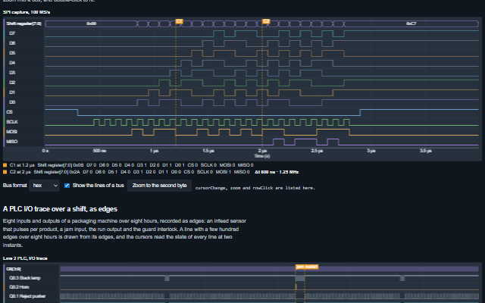This screenshot has height=303, width=485.
Task: Click the 'Bus format' label
Action: [15, 186]
